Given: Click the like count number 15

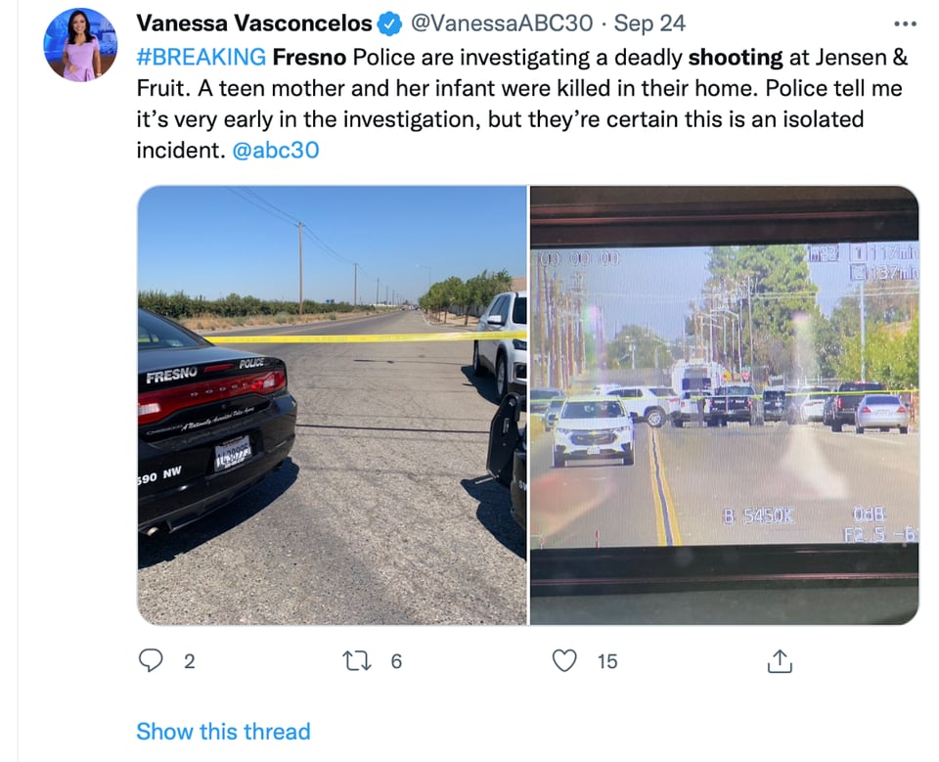Looking at the screenshot, I should pos(607,661).
